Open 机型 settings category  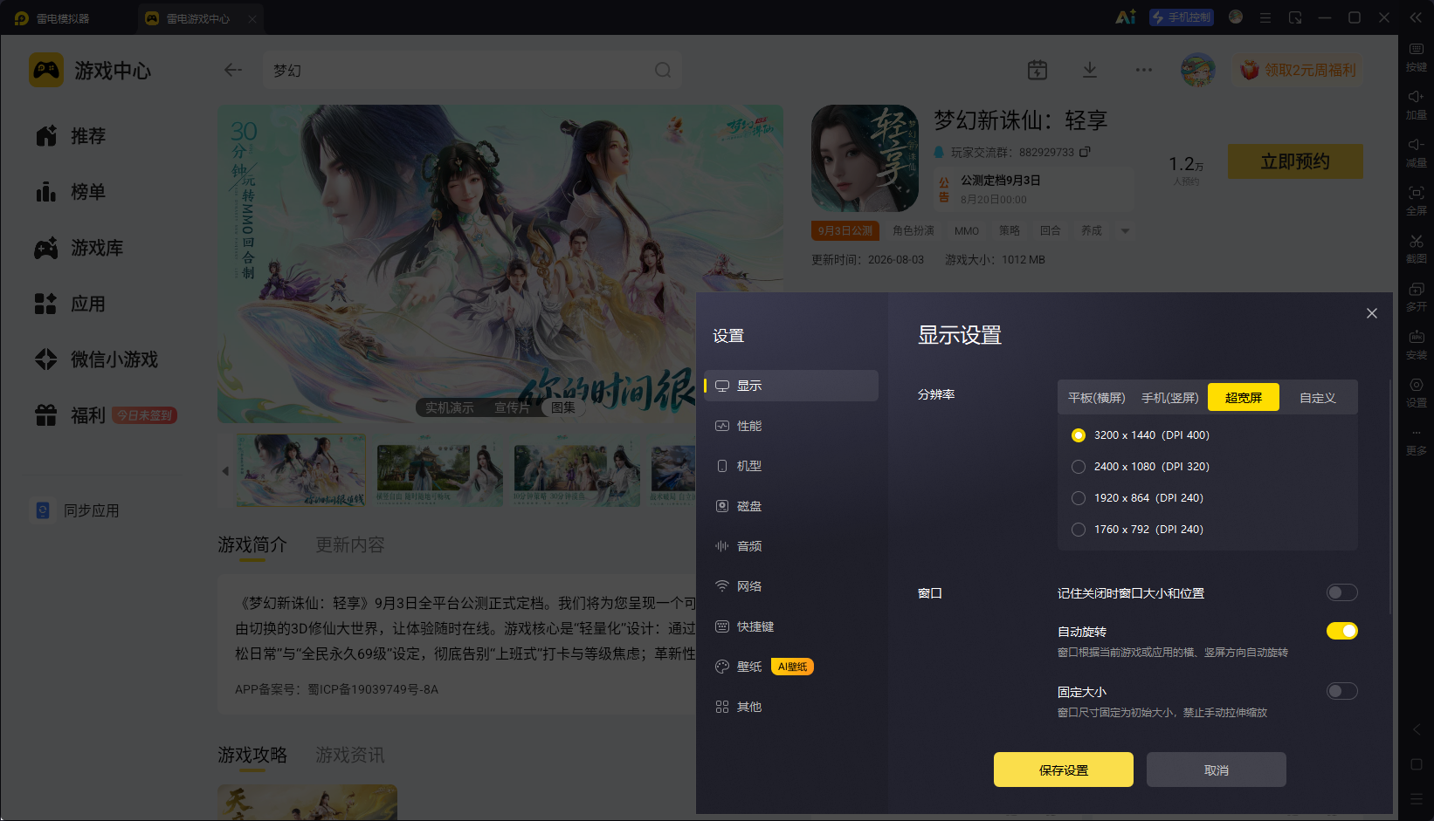point(791,466)
